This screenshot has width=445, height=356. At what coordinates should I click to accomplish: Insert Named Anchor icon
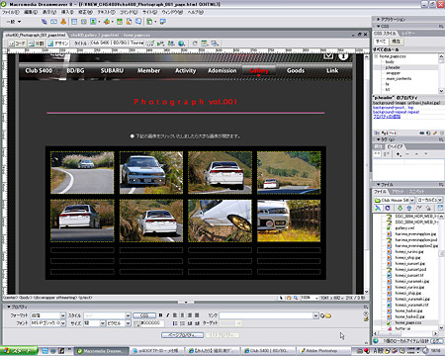(63, 22)
